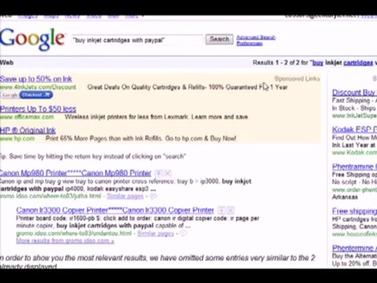Open the 'Kodak ESP' sidebar ad

[x=355, y=130]
